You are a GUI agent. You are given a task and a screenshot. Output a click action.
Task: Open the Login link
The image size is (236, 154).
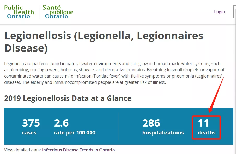click(220, 12)
